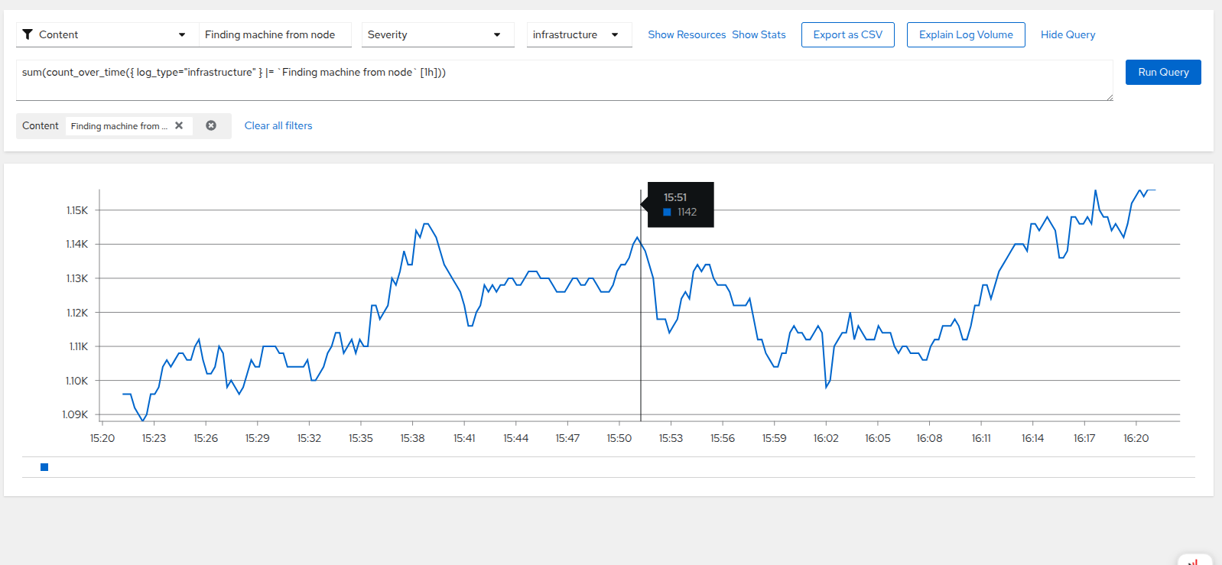Image resolution: width=1222 pixels, height=565 pixels.
Task: Clear the Content filter group with the circle X
Action: click(x=211, y=125)
